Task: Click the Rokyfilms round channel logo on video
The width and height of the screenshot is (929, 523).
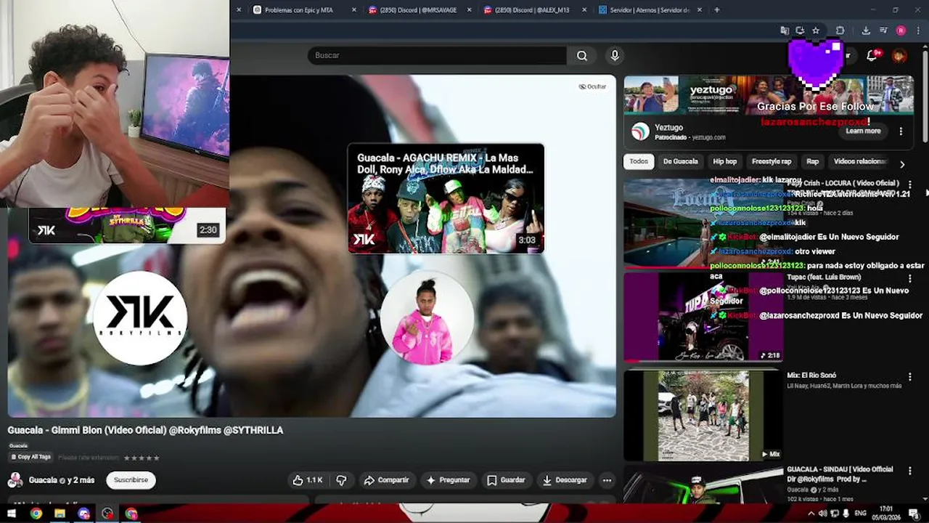Action: pyautogui.click(x=140, y=317)
